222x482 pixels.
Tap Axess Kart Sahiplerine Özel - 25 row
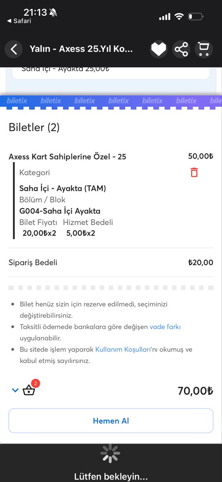[x=111, y=157]
